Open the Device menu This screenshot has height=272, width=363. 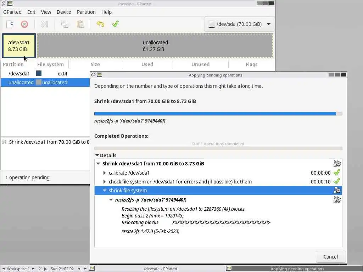64,12
